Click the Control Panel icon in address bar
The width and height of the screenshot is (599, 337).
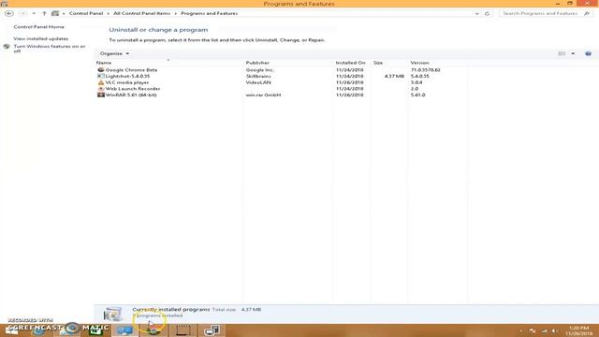click(x=55, y=13)
